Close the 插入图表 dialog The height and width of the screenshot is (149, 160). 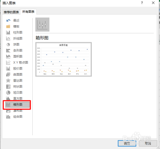pyautogui.click(x=153, y=3)
